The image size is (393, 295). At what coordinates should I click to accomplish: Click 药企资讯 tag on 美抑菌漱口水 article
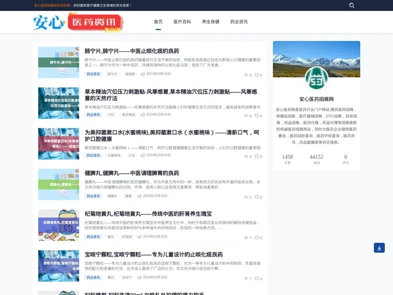(x=93, y=155)
